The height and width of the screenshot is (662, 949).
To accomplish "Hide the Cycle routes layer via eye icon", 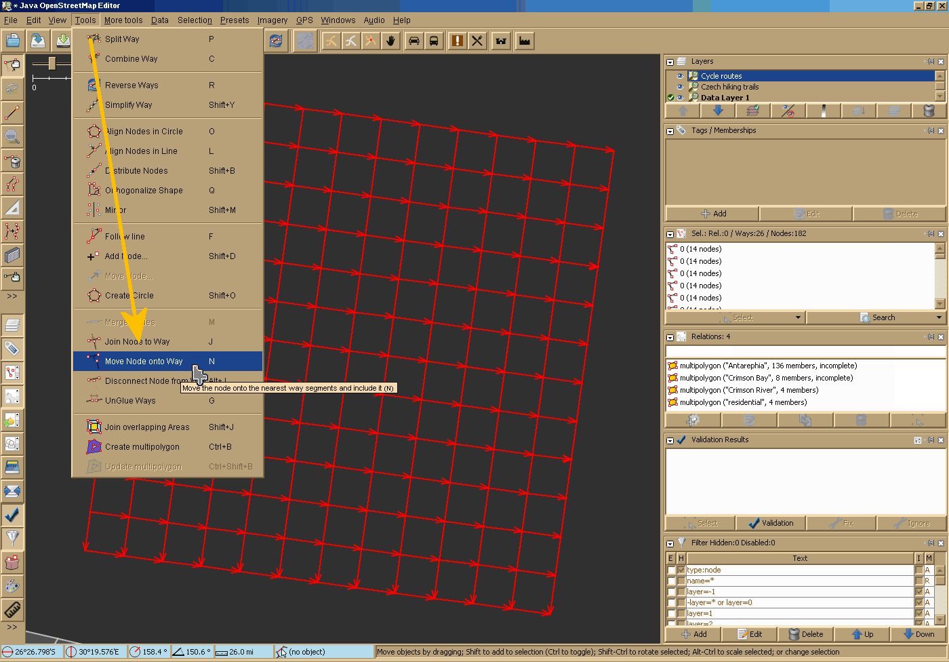I will [680, 76].
